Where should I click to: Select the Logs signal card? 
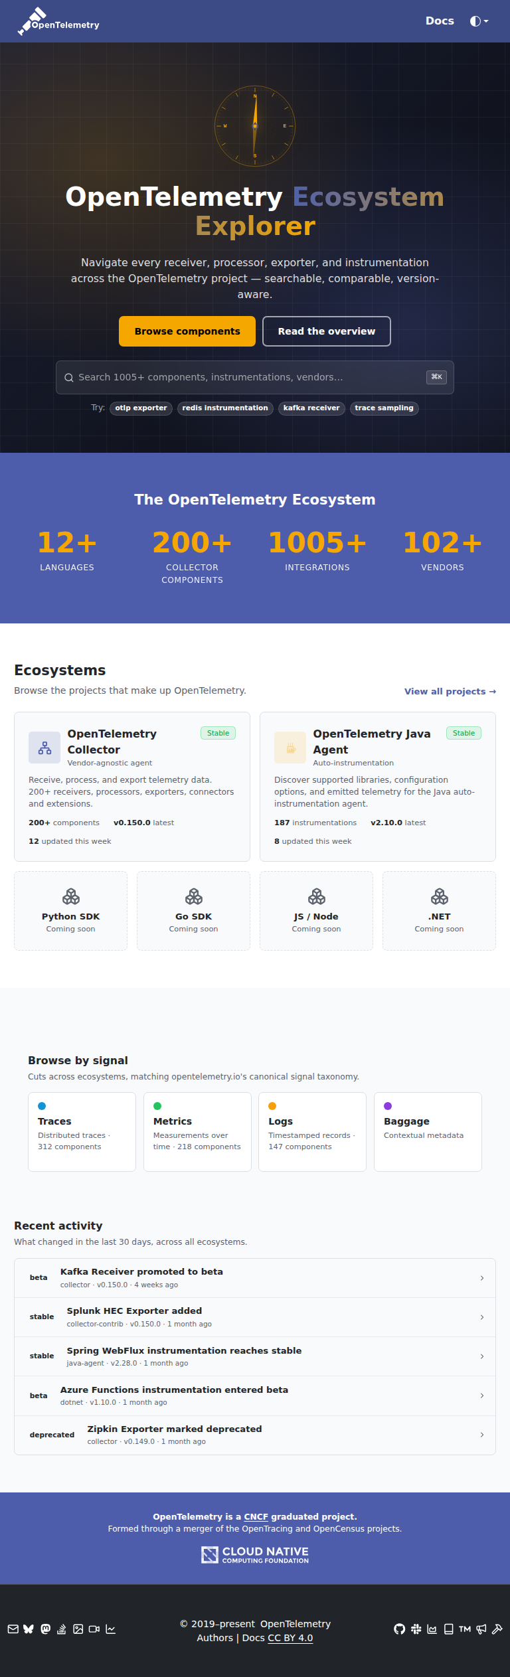312,1132
